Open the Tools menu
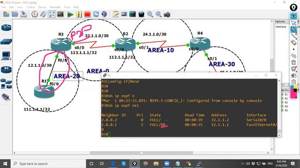 (67, 7)
